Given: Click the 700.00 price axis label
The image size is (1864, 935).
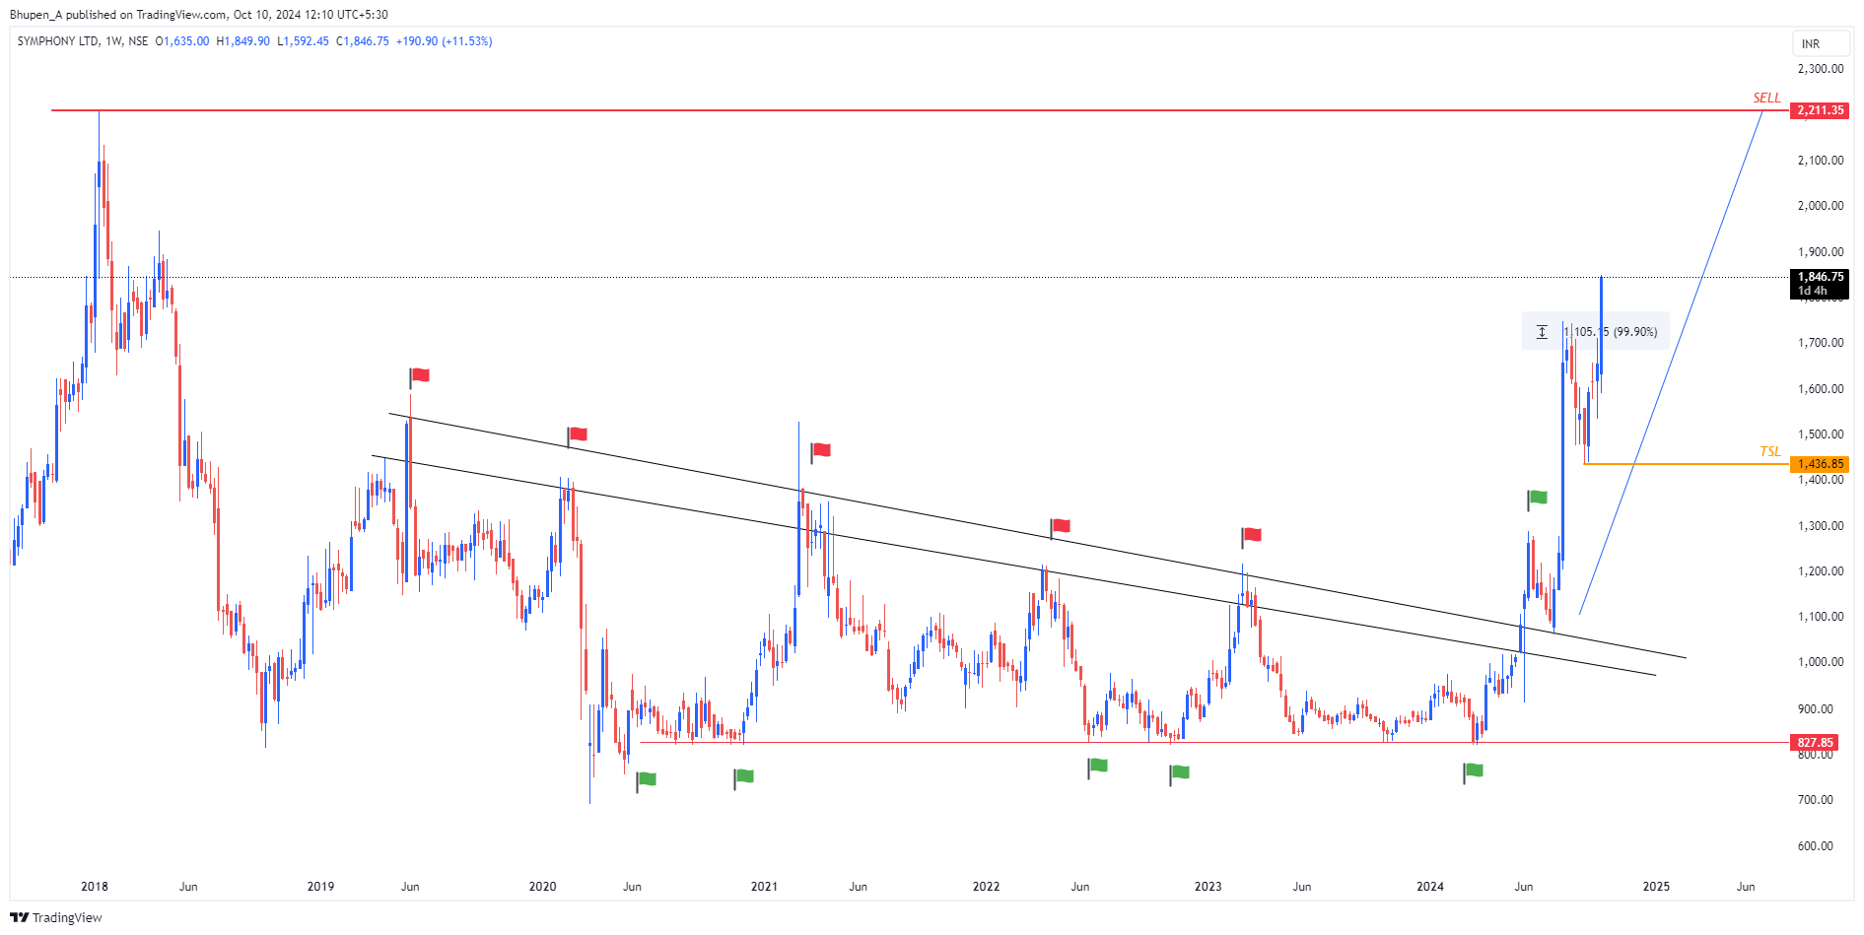Looking at the screenshot, I should coord(1816,800).
